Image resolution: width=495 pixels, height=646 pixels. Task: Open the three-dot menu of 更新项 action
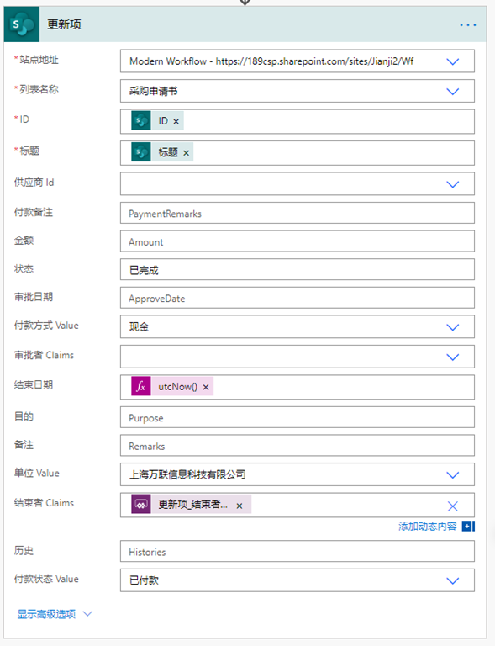pos(468,25)
